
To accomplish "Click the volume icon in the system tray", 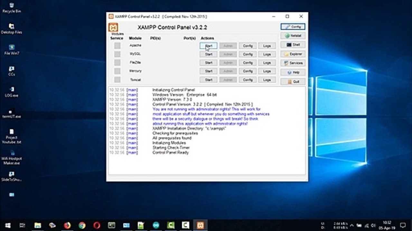I will 373,225.
